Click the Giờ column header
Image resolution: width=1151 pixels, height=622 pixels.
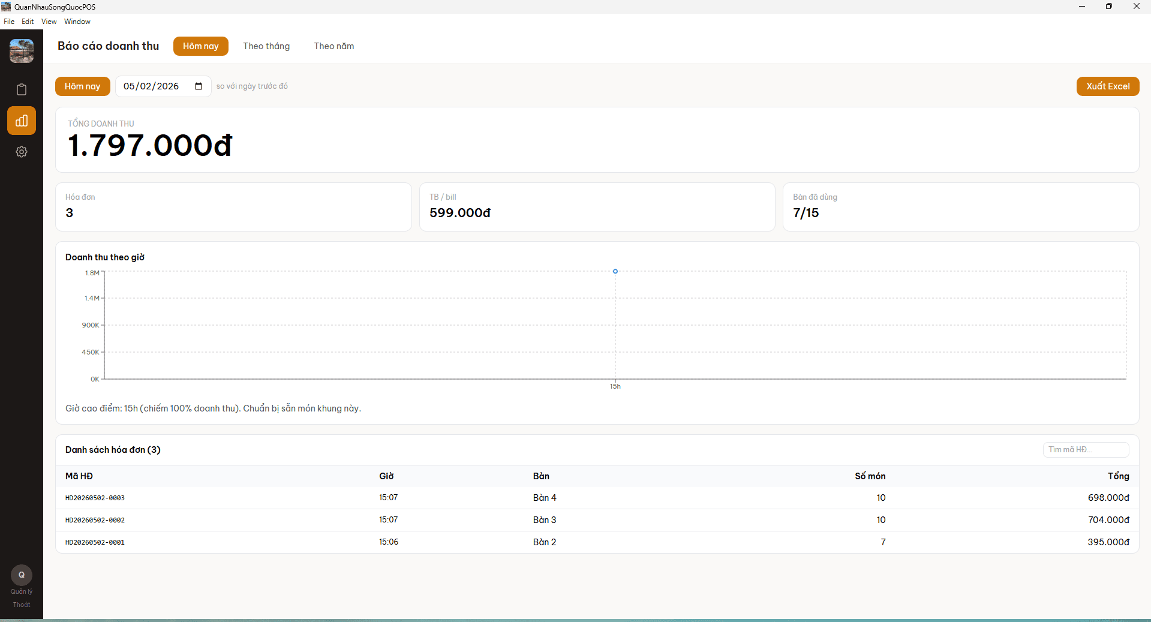386,476
